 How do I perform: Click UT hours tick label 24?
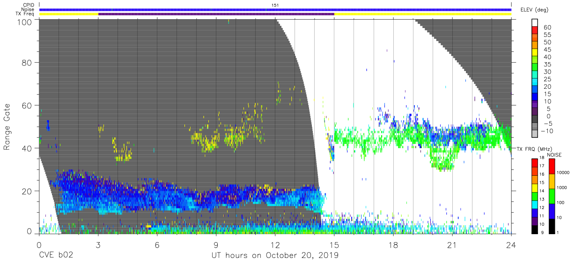(x=511, y=245)
